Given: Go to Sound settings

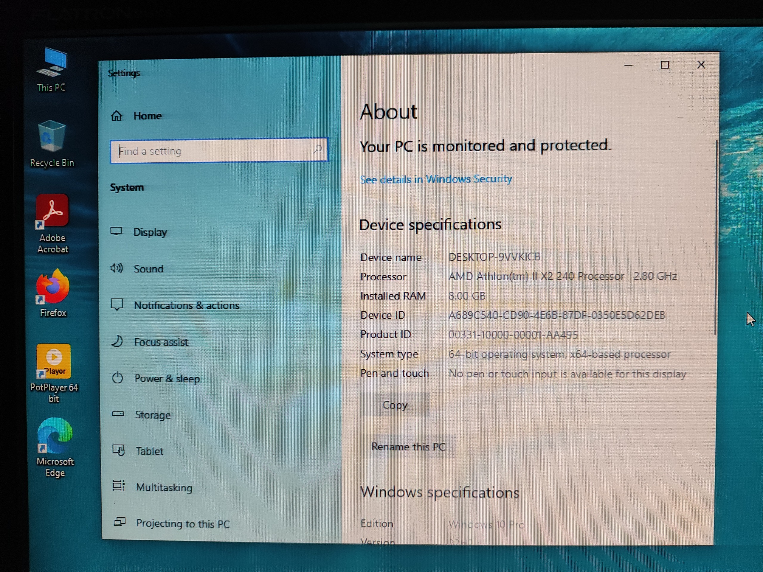Looking at the screenshot, I should pos(148,269).
